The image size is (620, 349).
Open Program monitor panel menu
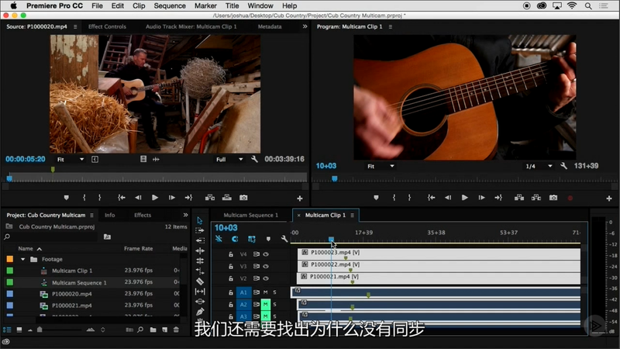(391, 26)
